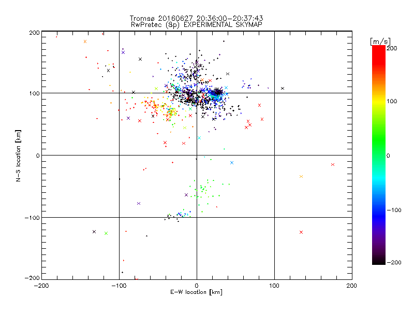
Task: Click the plot title 'Tromsø 20160627 20:36:00-20:37:43'
Action: pyautogui.click(x=197, y=18)
